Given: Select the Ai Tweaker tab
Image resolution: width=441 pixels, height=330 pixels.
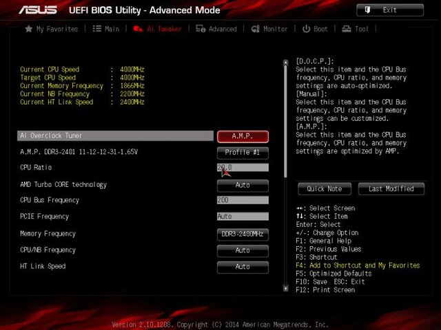Looking at the screenshot, I should (x=158, y=29).
